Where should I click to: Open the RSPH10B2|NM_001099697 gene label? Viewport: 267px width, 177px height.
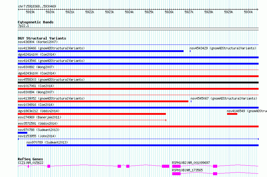point(191,163)
